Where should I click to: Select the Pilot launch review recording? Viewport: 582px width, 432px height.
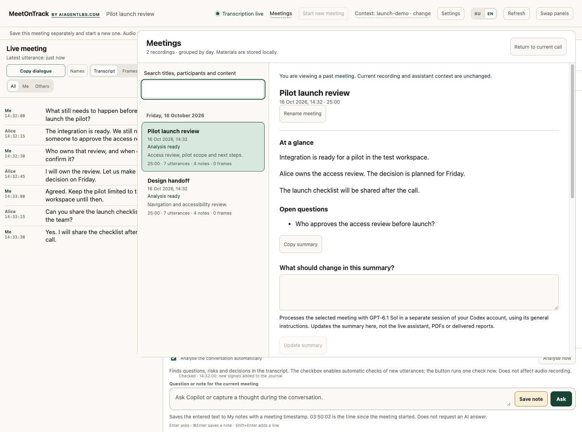click(x=203, y=147)
